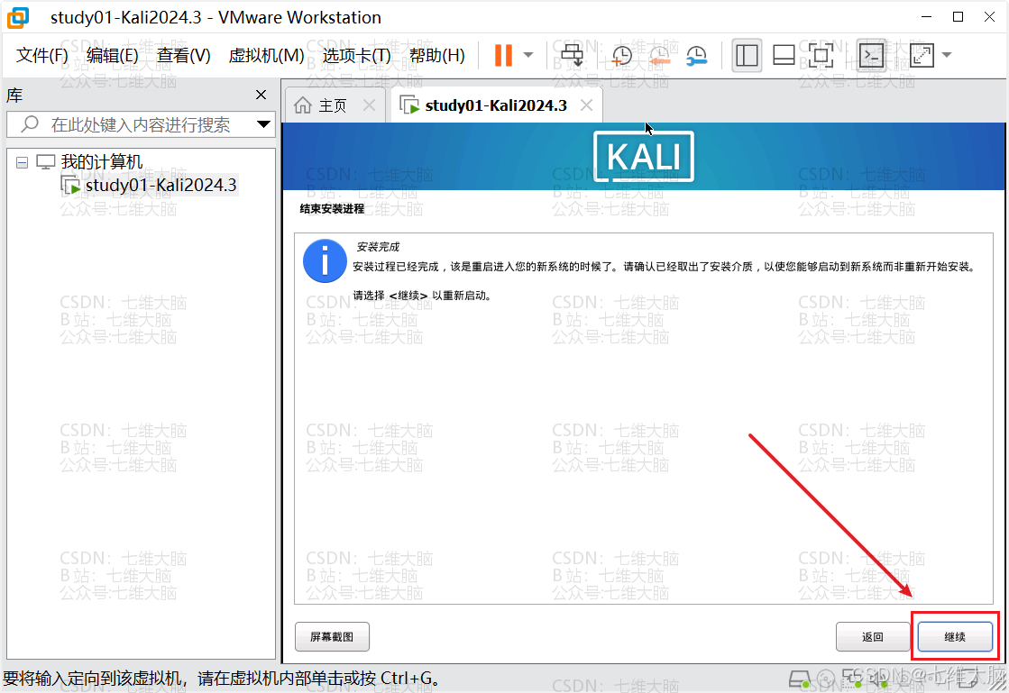Toggle the thumbnail bar view
The width and height of the screenshot is (1009, 693).
pos(784,55)
